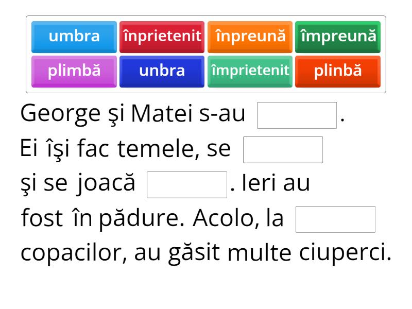
Task: Click the blank following "şi se joacă"
Action: (187, 185)
